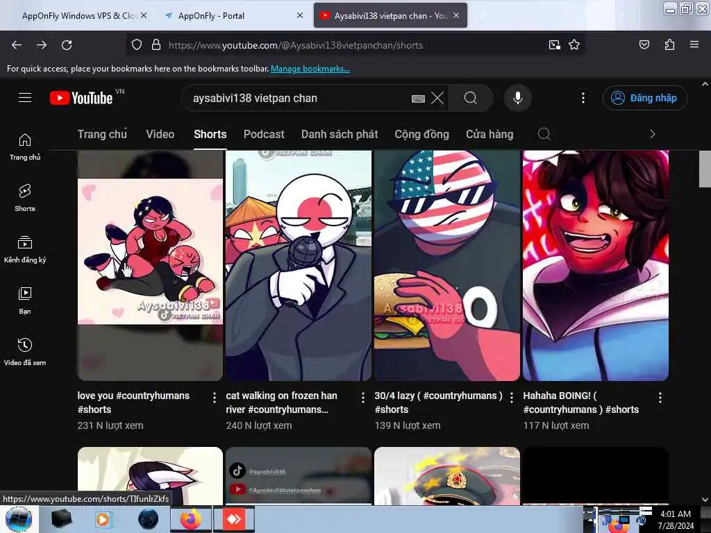Image resolution: width=711 pixels, height=533 pixels.
Task: Open the Danh sách phát tab
Action: [339, 134]
